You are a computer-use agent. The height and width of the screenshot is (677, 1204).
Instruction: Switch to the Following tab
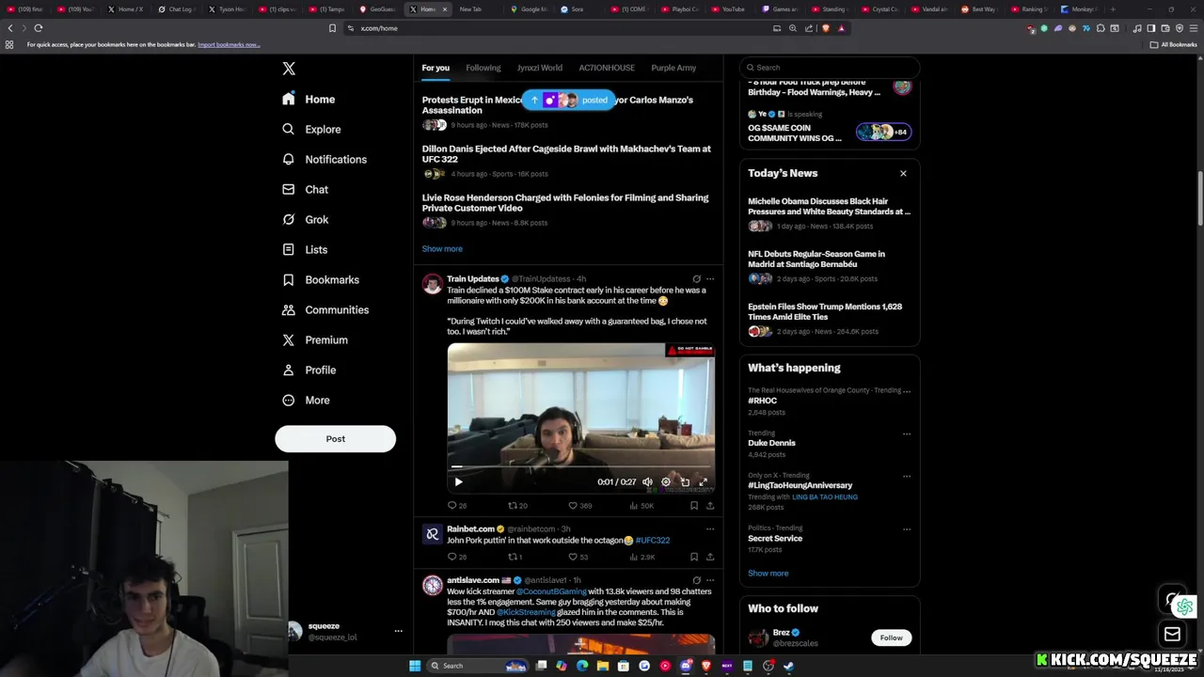click(x=483, y=68)
